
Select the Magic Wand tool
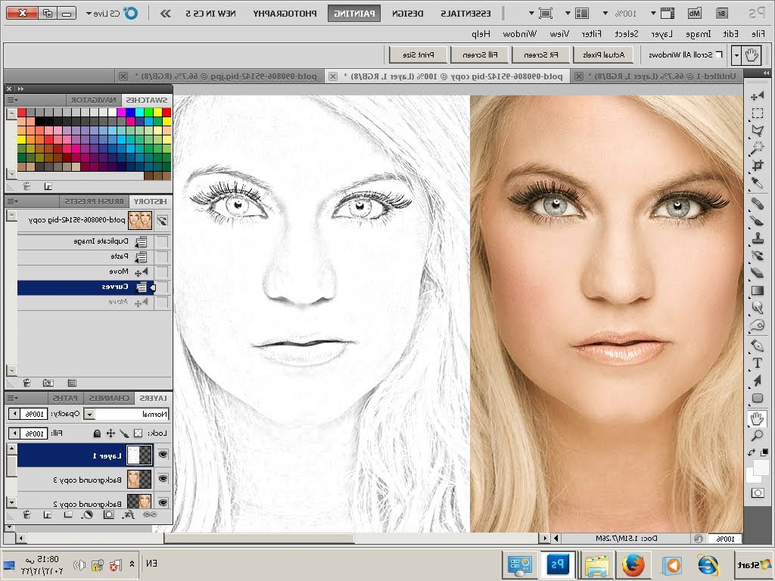point(757,148)
